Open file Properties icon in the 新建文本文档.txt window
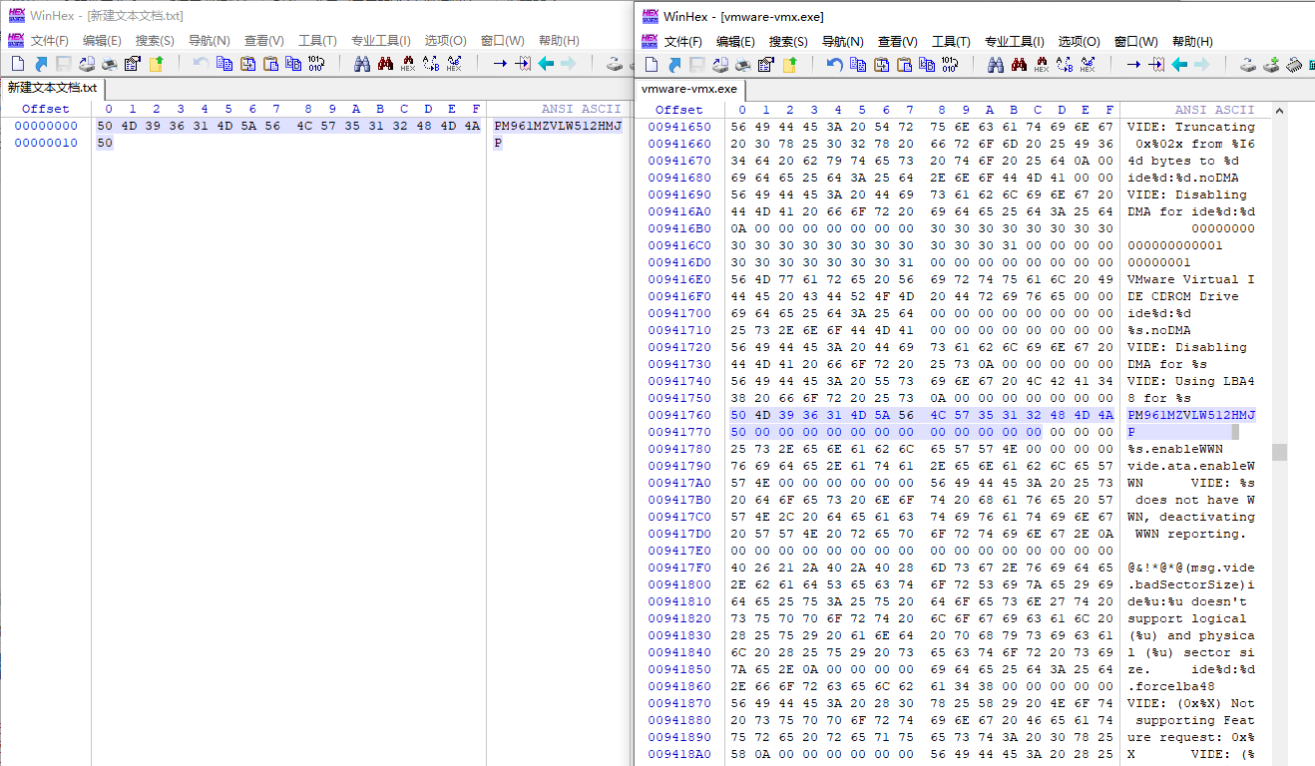 pyautogui.click(x=133, y=64)
